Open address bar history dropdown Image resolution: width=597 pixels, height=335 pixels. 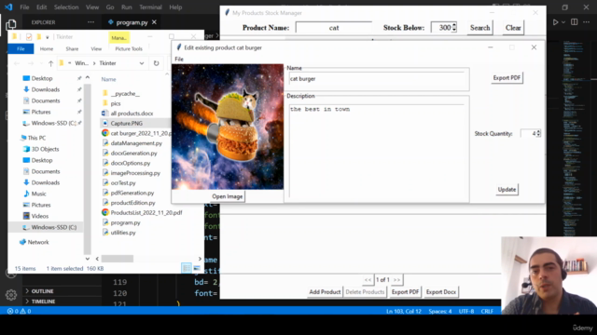click(x=142, y=63)
